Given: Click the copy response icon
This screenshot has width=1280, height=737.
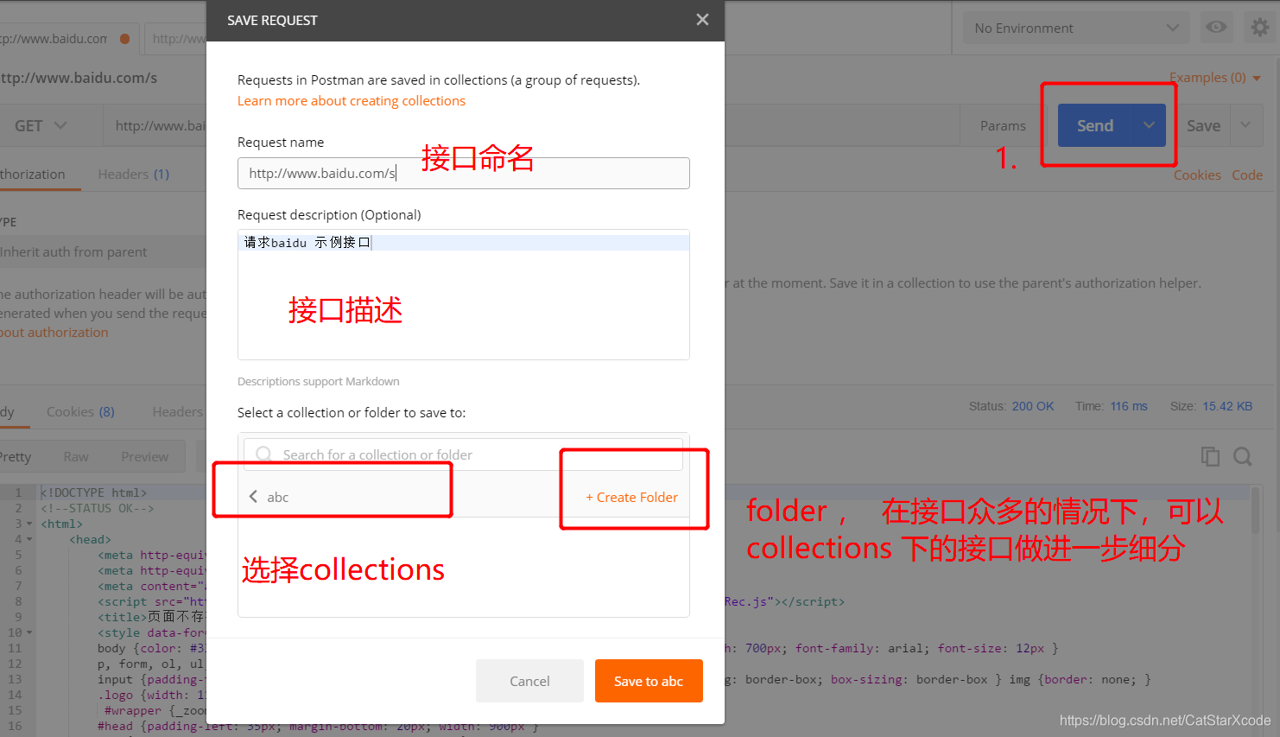Looking at the screenshot, I should pos(1210,456).
